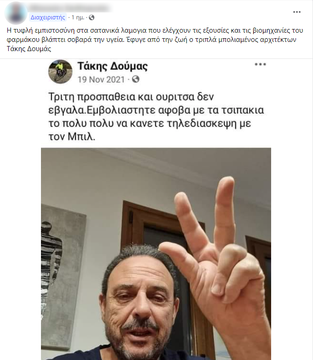This screenshot has height=360, width=313.
Task: Open the blurred poster name link
Action: pyautogui.click(x=69, y=8)
